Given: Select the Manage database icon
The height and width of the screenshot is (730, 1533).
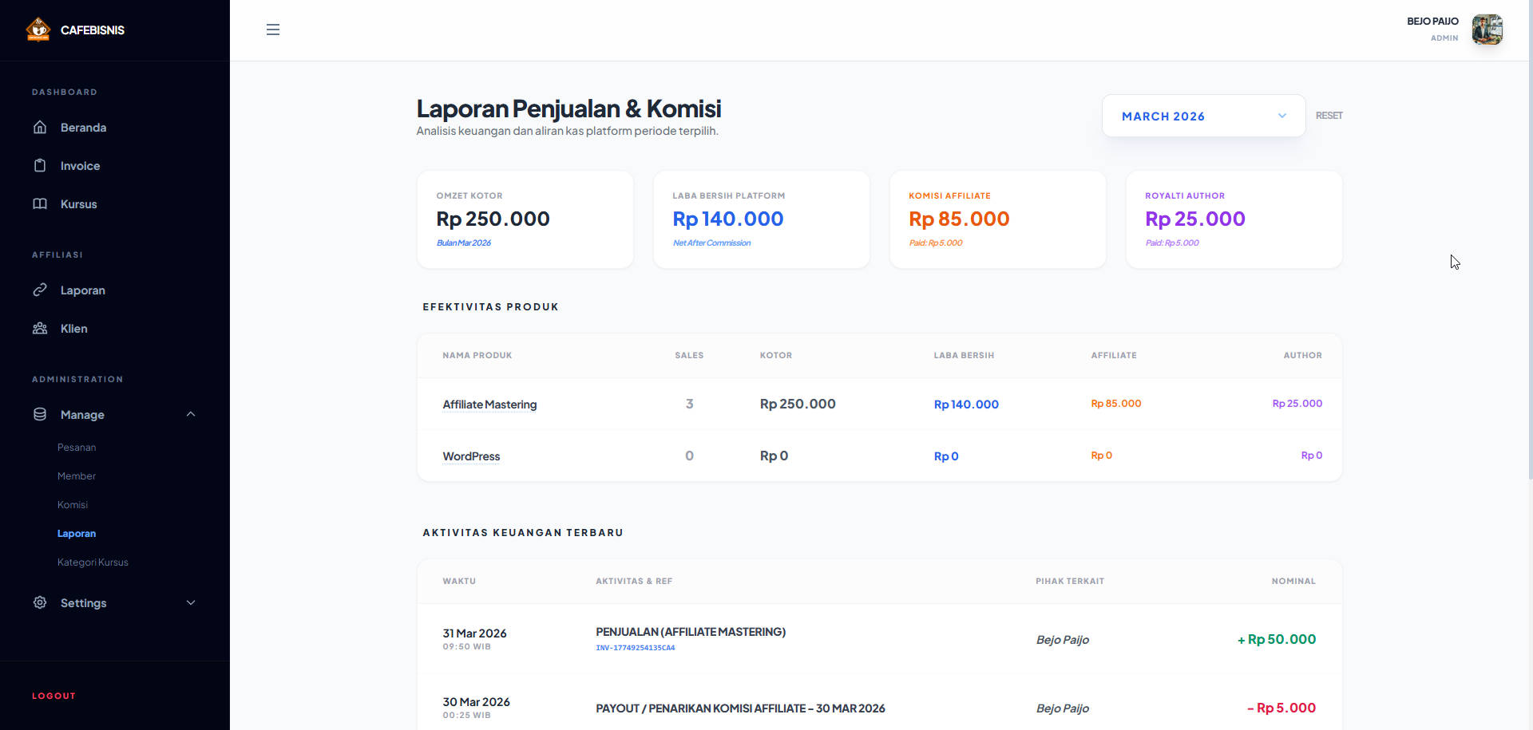Looking at the screenshot, I should [40, 414].
